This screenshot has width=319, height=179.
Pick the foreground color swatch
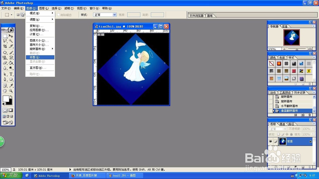coord(6,99)
